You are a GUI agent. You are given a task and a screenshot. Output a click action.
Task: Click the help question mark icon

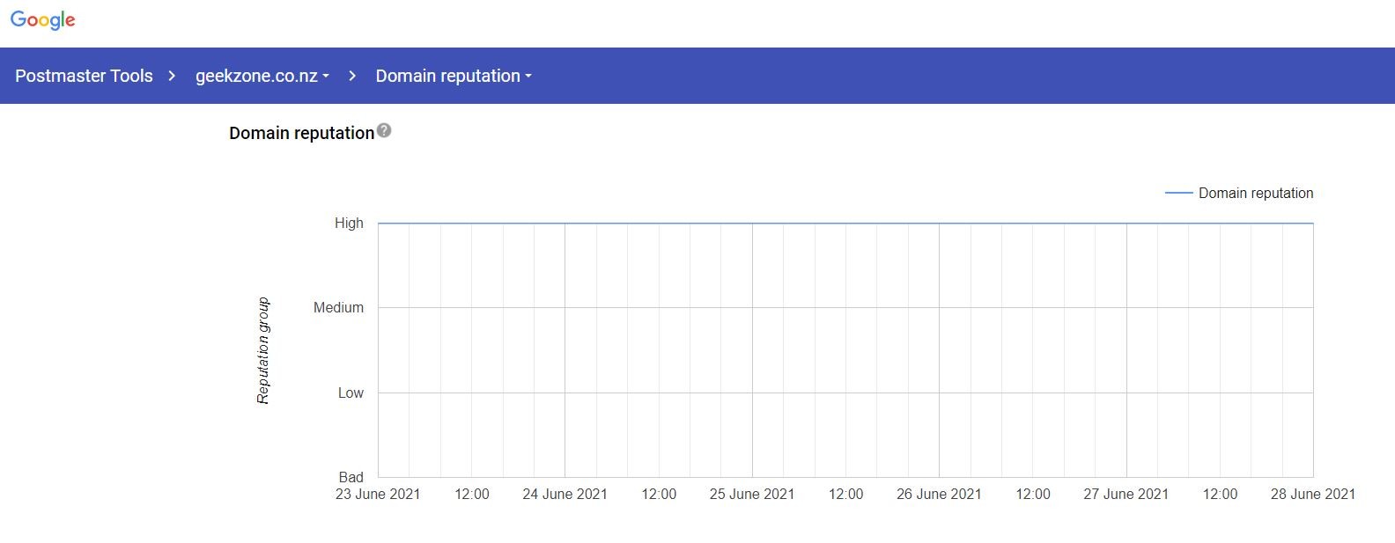pyautogui.click(x=384, y=131)
